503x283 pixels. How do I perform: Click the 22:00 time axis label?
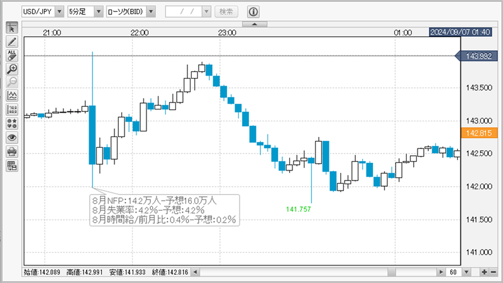140,33
